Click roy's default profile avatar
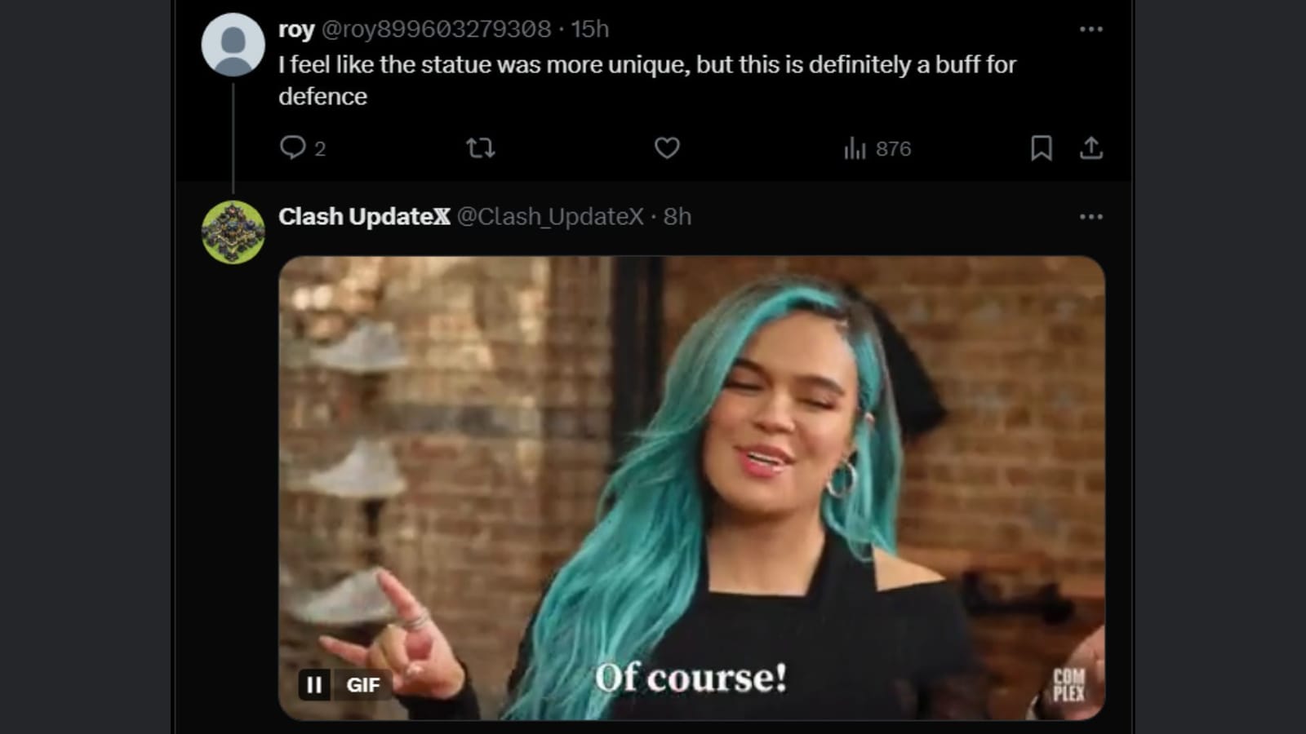1306x734 pixels. point(233,44)
